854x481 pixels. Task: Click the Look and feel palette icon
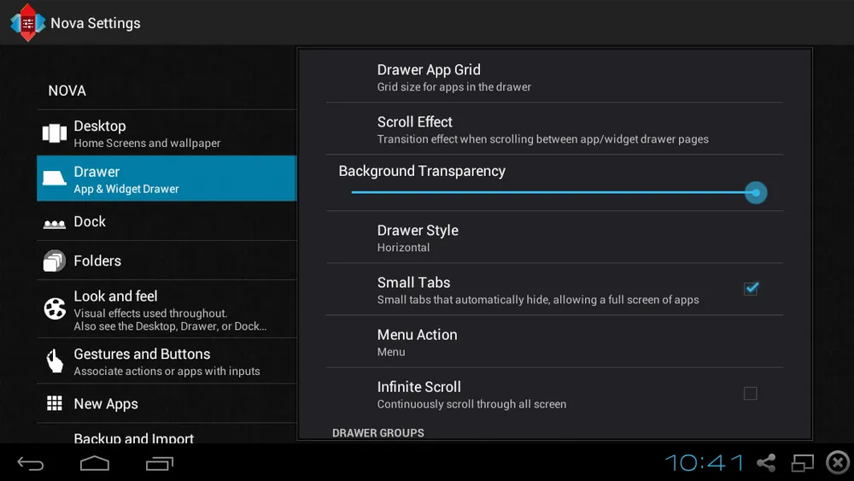click(55, 309)
